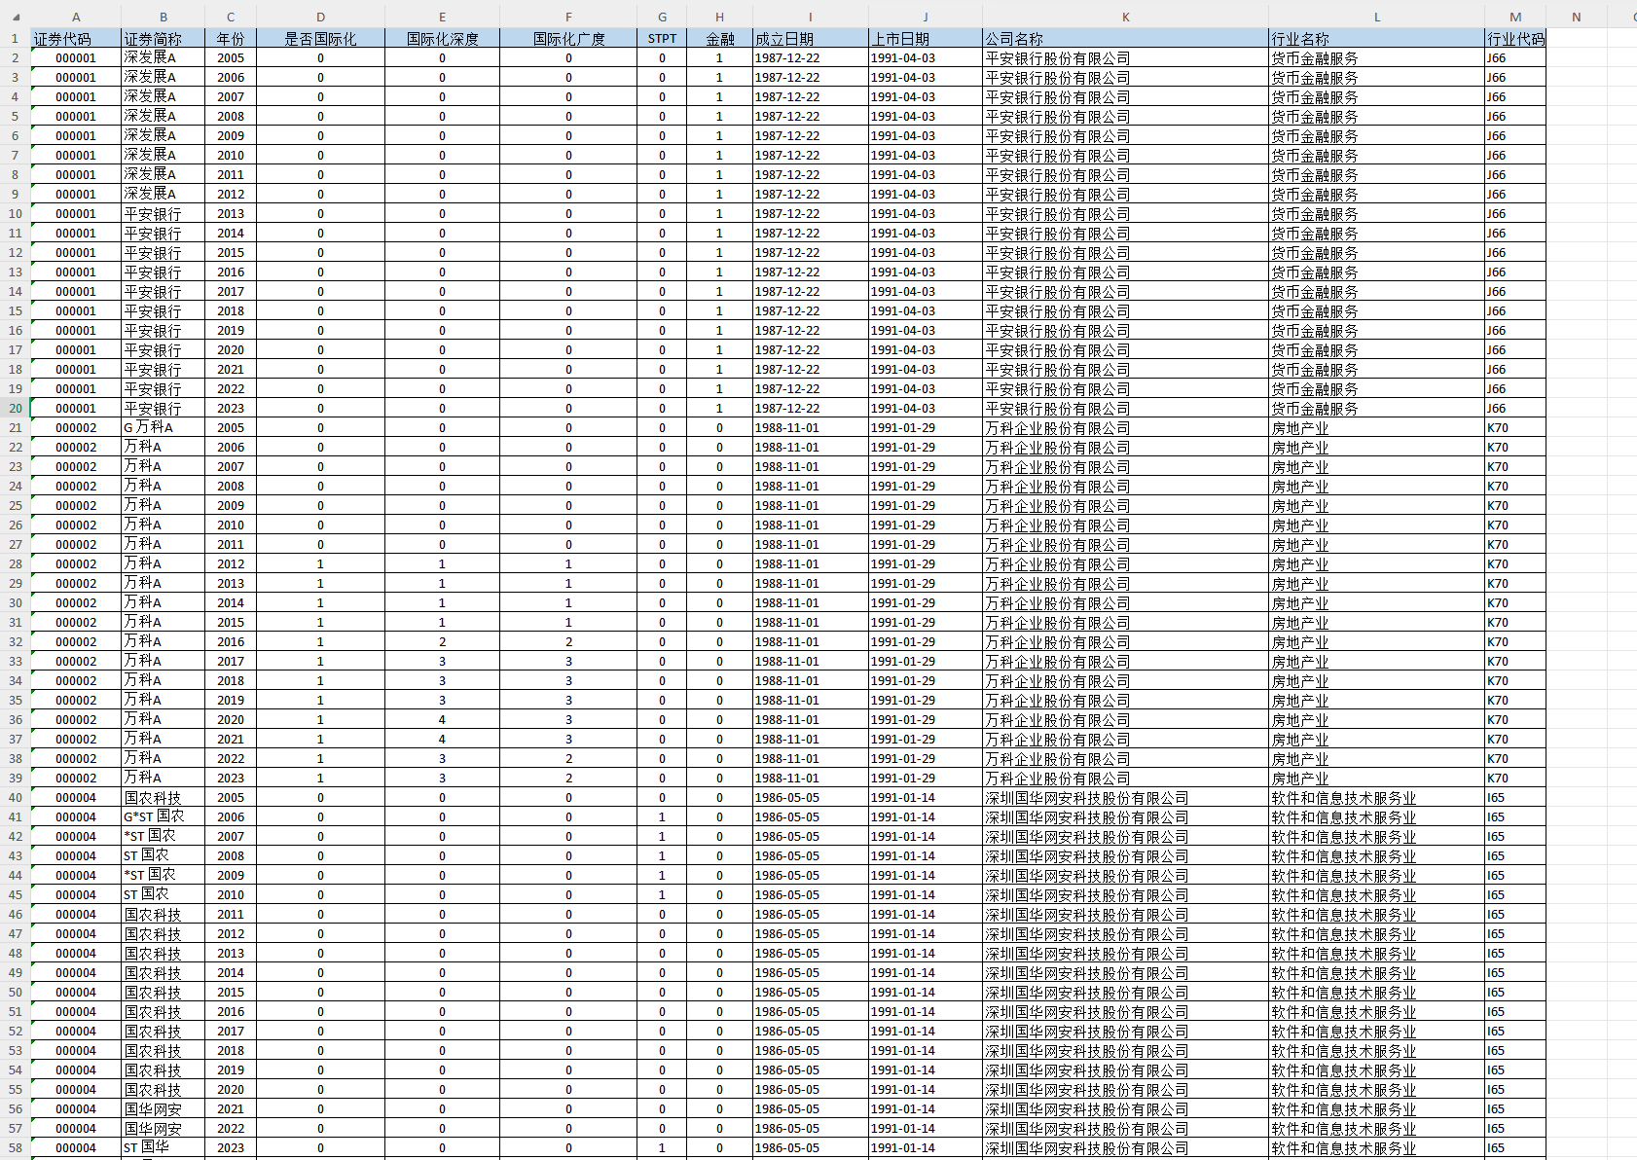Screen dimensions: 1637x1160
Task: Click 深圳国华网安科技股份有限公司 in row 53
Action: [x=1125, y=1051]
